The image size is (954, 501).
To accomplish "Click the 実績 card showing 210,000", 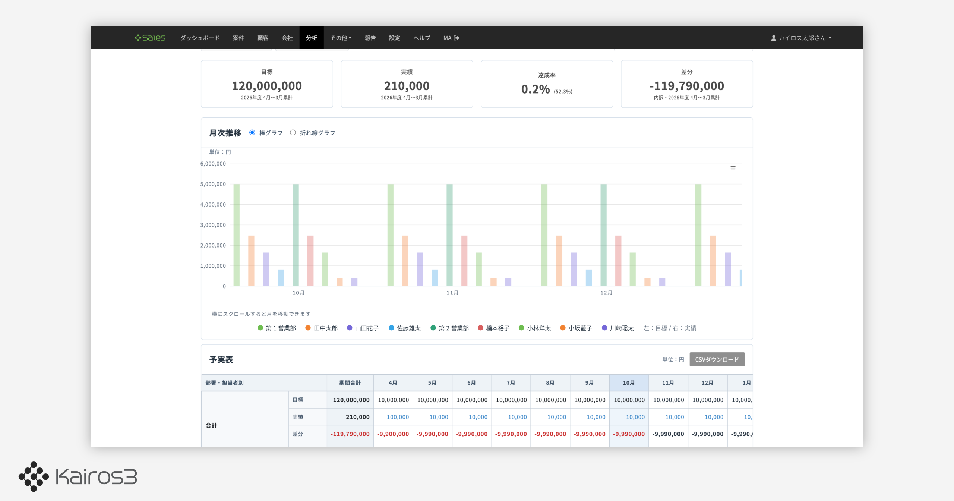I will click(407, 84).
